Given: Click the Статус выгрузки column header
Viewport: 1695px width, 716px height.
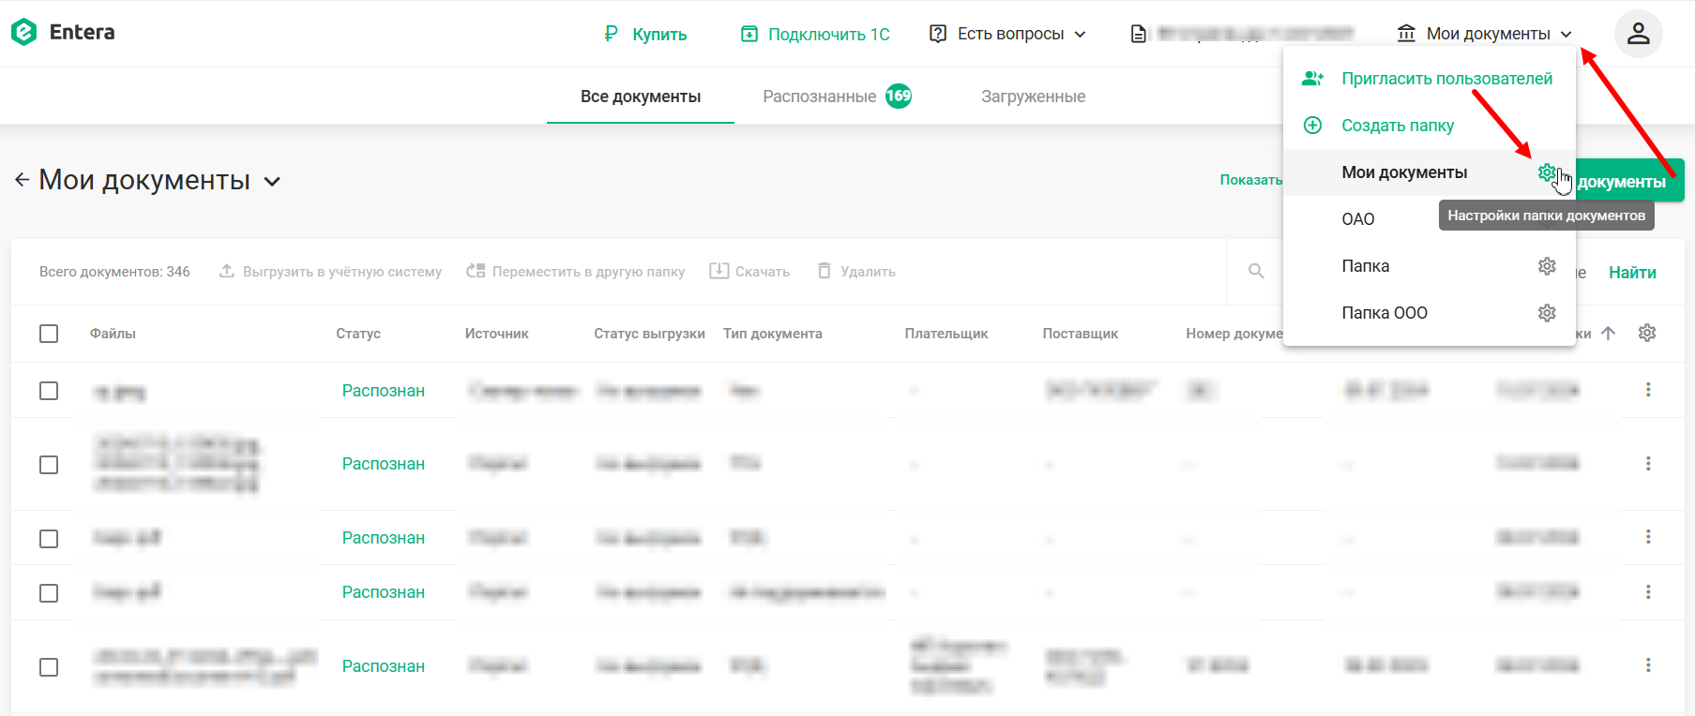Looking at the screenshot, I should (x=649, y=334).
